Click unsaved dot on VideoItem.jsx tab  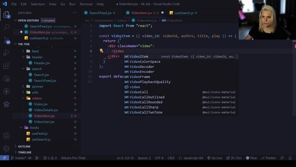[x=162, y=13]
